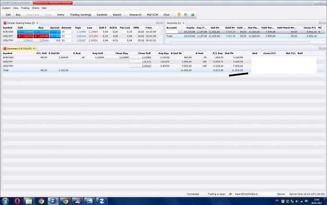The width and height of the screenshot is (327, 205).
Task: Close the Simple Dealing Rates tab
Action: (x=38, y=23)
